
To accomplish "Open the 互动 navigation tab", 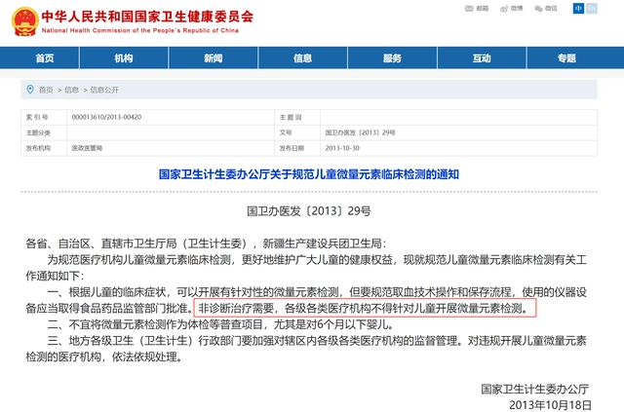I will (x=482, y=58).
